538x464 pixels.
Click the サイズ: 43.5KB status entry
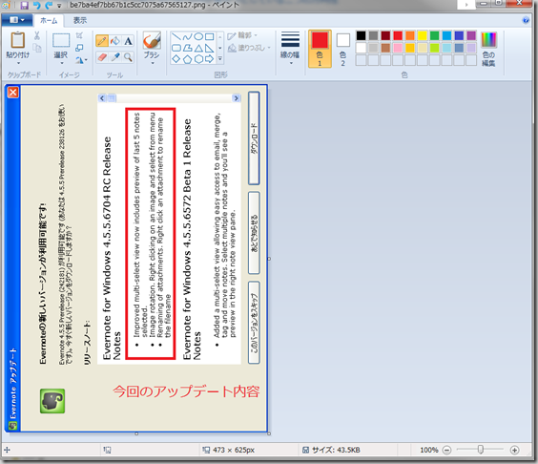(x=331, y=450)
